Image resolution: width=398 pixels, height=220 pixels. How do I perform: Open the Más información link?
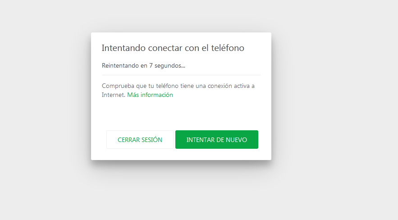(150, 95)
